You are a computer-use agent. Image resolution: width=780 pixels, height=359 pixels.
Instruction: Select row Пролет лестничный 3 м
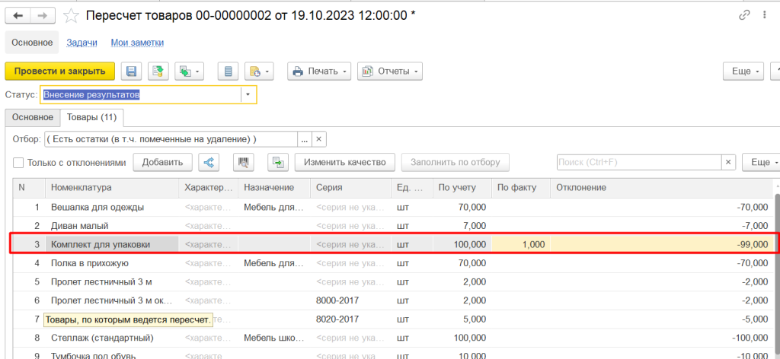pyautogui.click(x=393, y=282)
